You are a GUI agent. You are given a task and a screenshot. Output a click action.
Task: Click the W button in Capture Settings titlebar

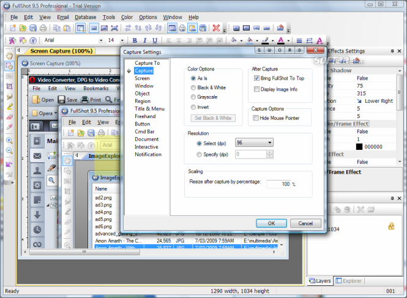point(269,50)
